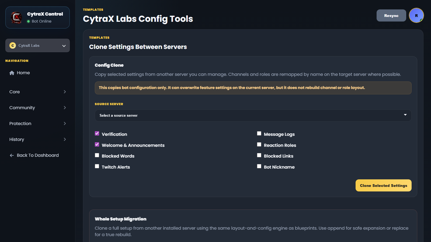Expand the Community section chevron

coord(65,108)
